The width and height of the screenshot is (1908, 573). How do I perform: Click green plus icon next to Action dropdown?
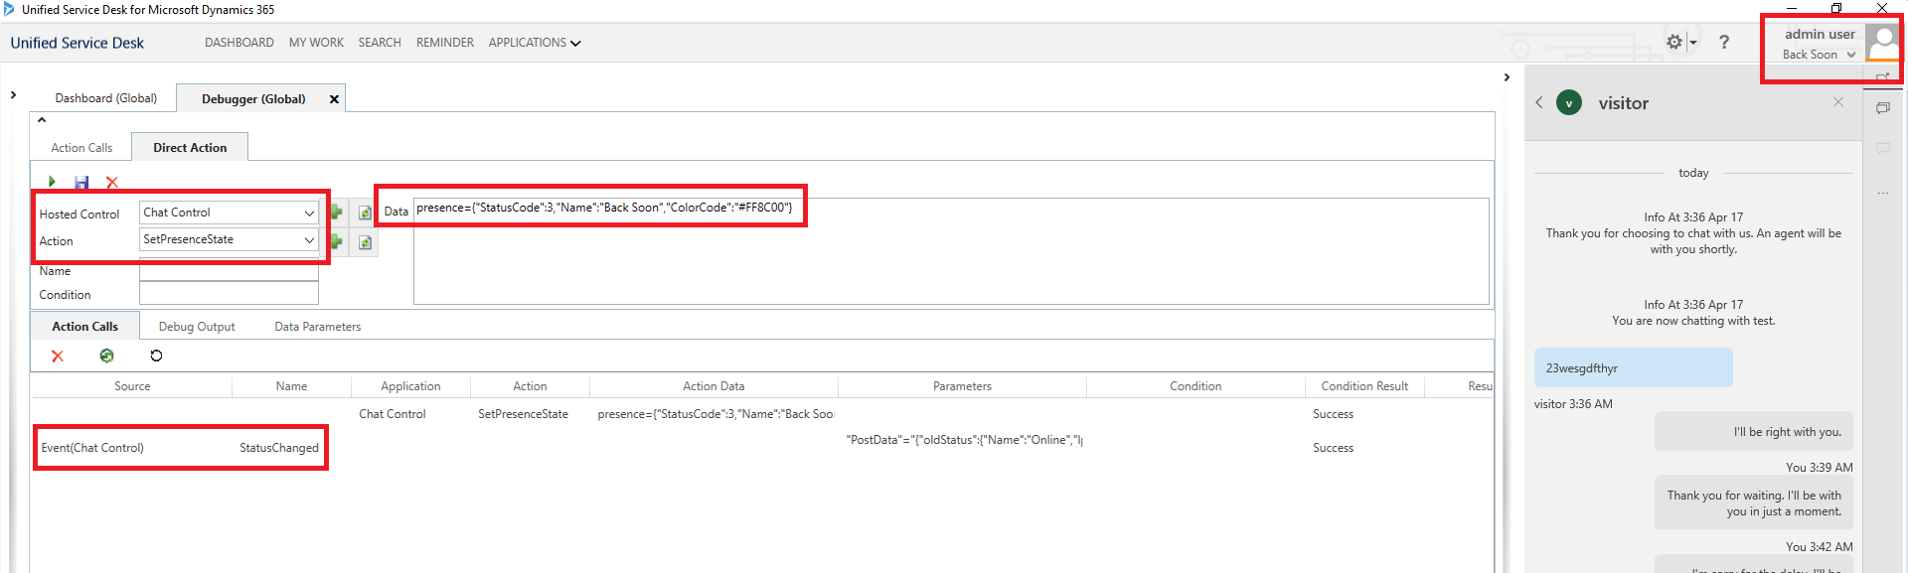point(337,241)
